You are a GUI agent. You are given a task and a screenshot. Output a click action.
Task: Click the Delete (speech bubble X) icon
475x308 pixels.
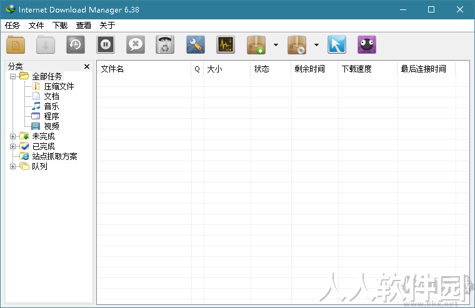pyautogui.click(x=136, y=45)
